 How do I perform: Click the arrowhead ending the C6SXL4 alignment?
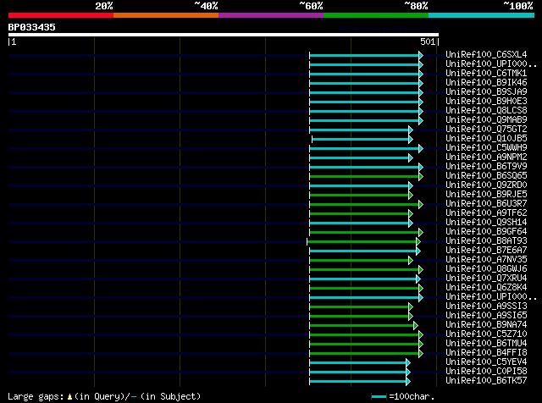(x=421, y=55)
